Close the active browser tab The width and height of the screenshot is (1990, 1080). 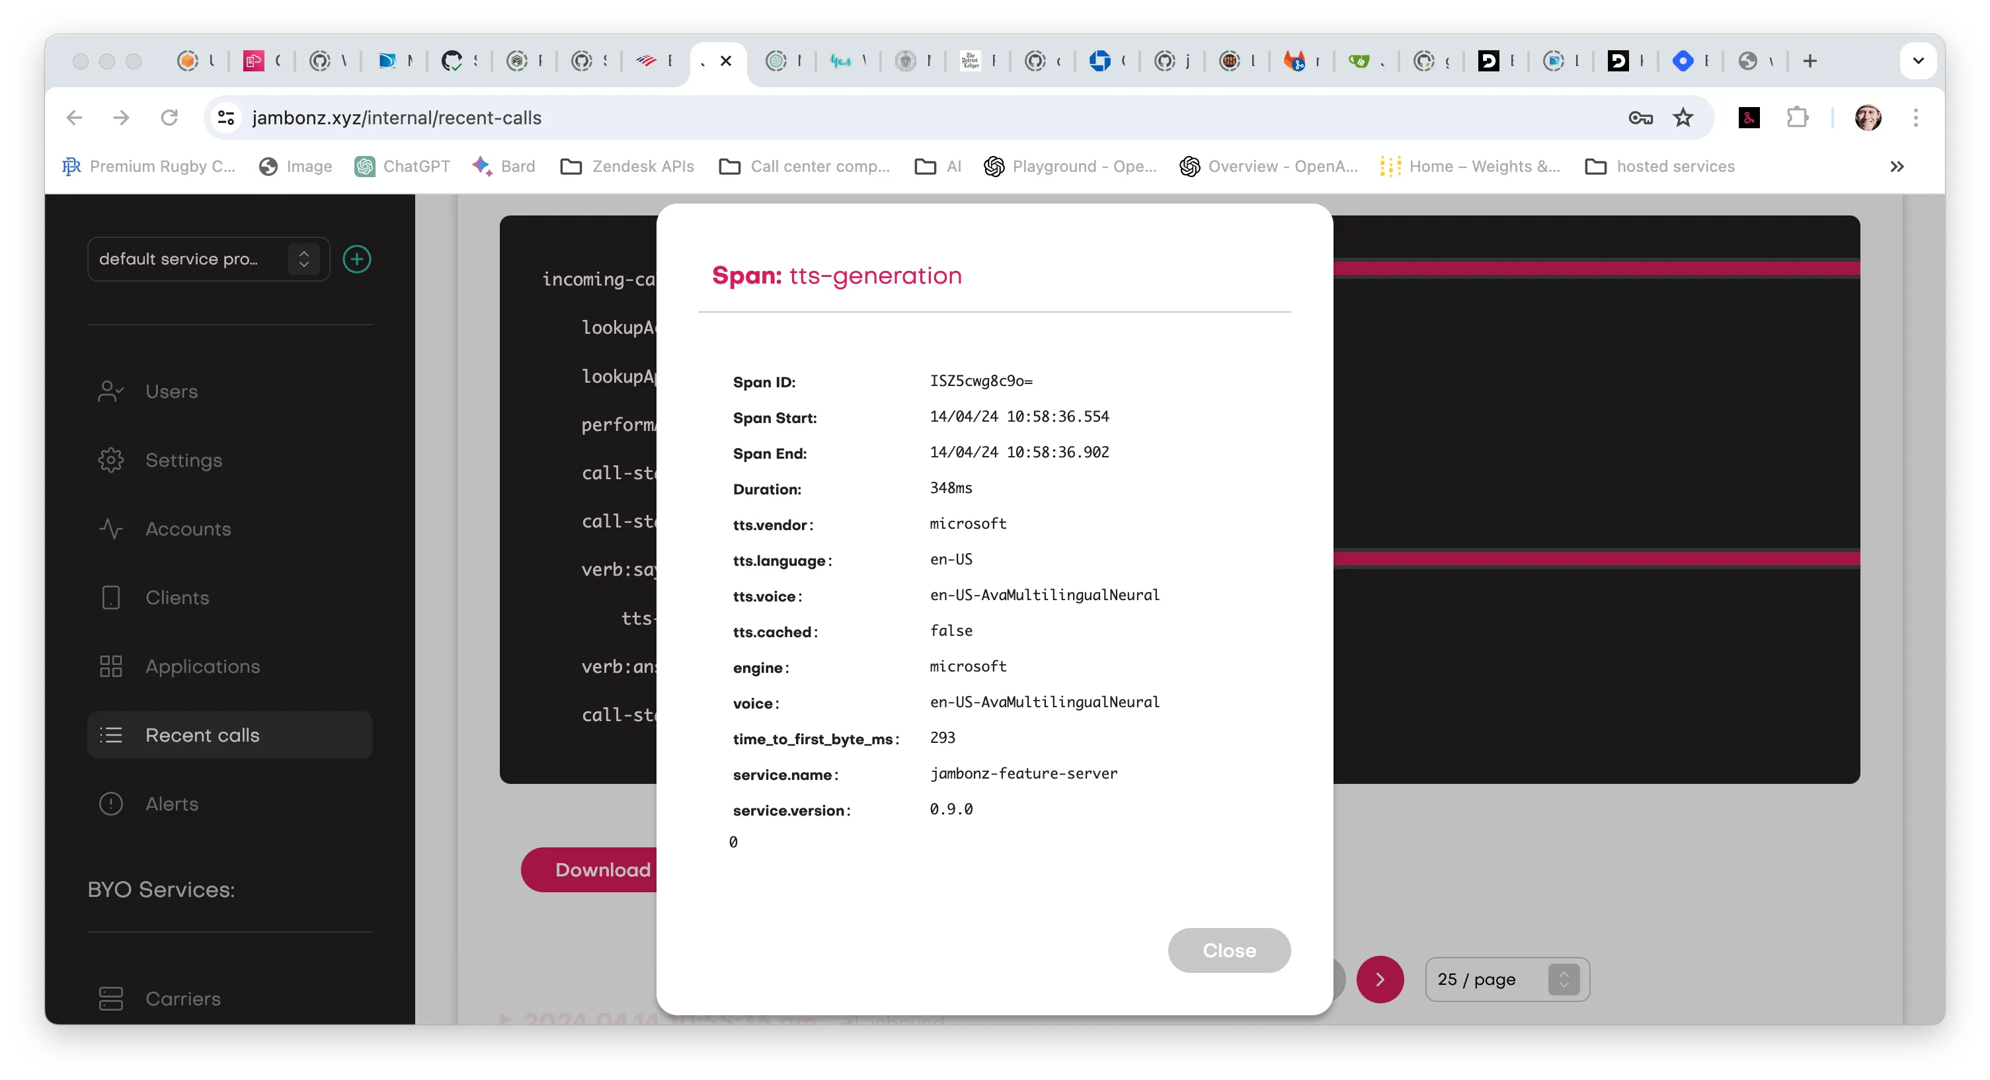point(725,60)
